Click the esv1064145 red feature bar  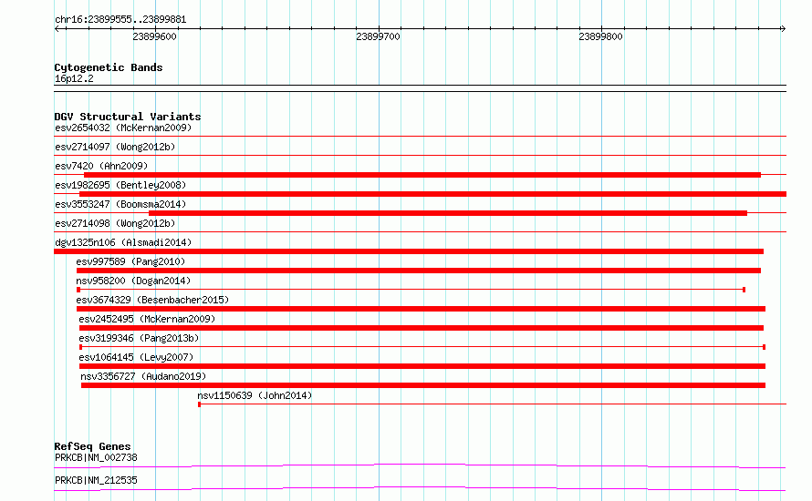coord(422,366)
